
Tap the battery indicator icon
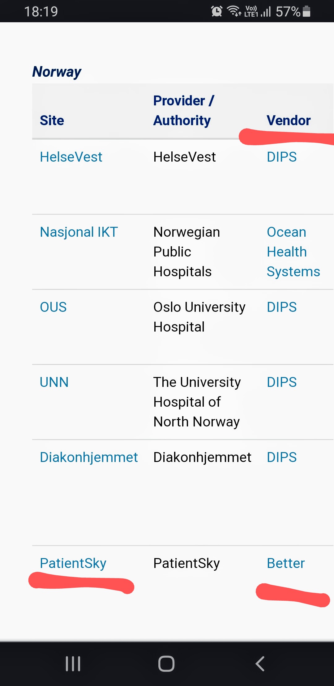(x=306, y=11)
